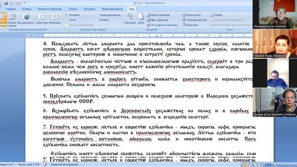The image size is (297, 167).
Task: Click Украинский (Украина) language indicator
Action: click(x=64, y=165)
